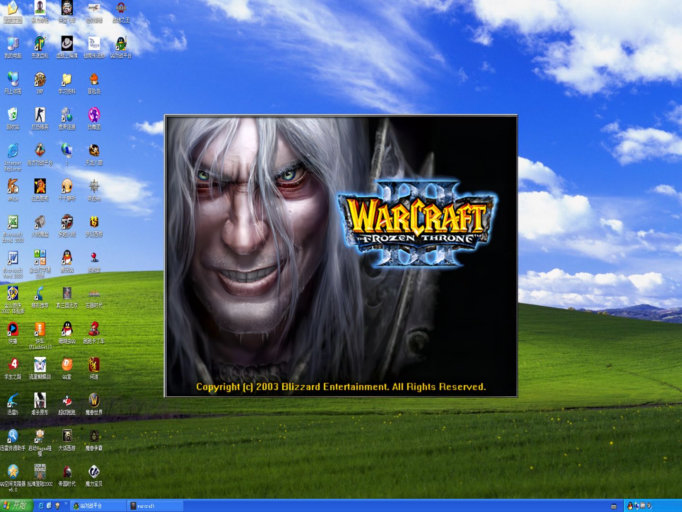
Task: Launch 超级跑跑 game icon
Action: [67, 401]
